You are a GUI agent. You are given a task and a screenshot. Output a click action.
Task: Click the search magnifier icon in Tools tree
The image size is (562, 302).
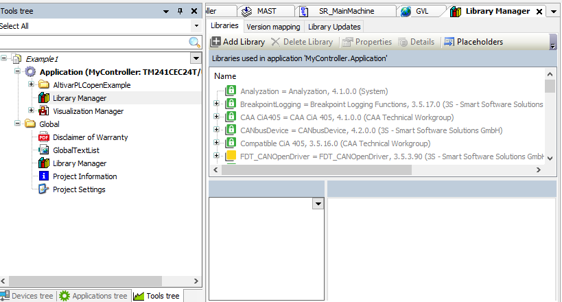195,42
